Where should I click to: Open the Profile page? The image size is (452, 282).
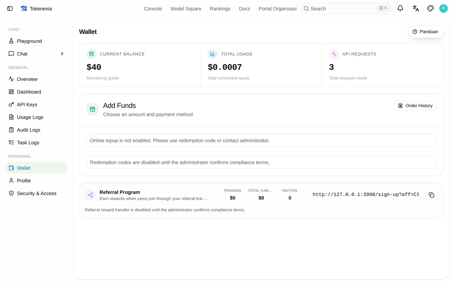37,181
